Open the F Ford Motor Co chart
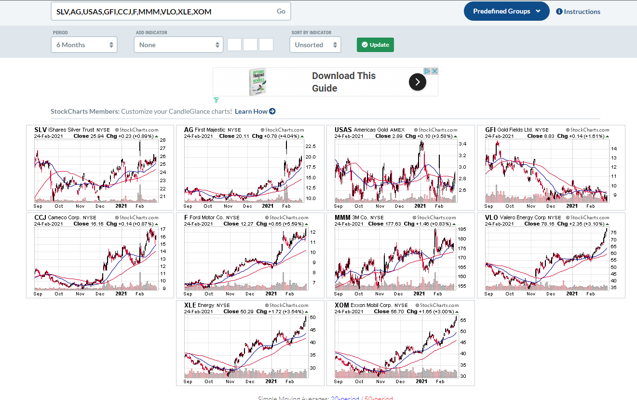The height and width of the screenshot is (400, 637). tap(250, 255)
